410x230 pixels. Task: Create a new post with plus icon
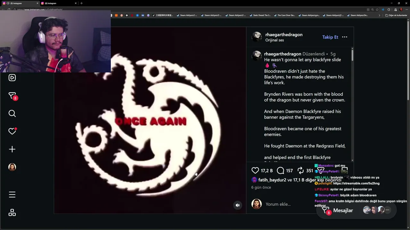(12, 149)
